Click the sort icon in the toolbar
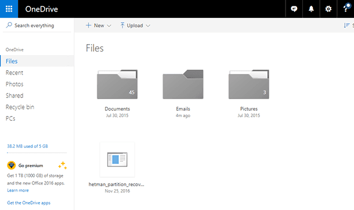The width and height of the screenshot is (354, 210). pyautogui.click(x=346, y=26)
